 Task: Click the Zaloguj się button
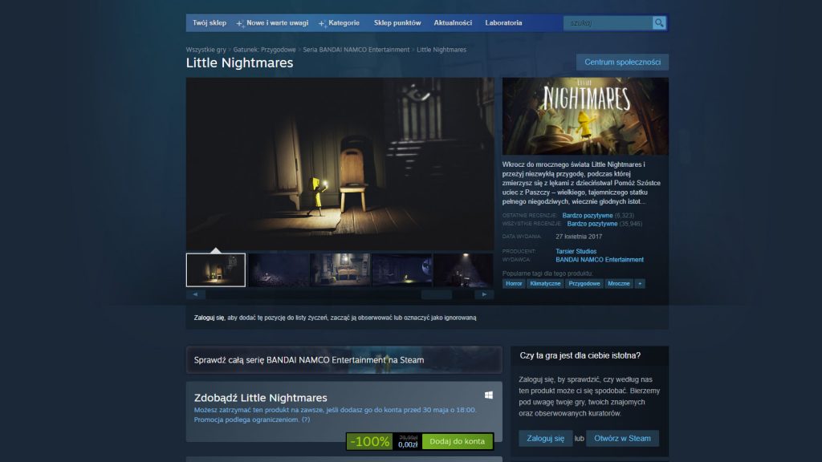click(x=545, y=439)
